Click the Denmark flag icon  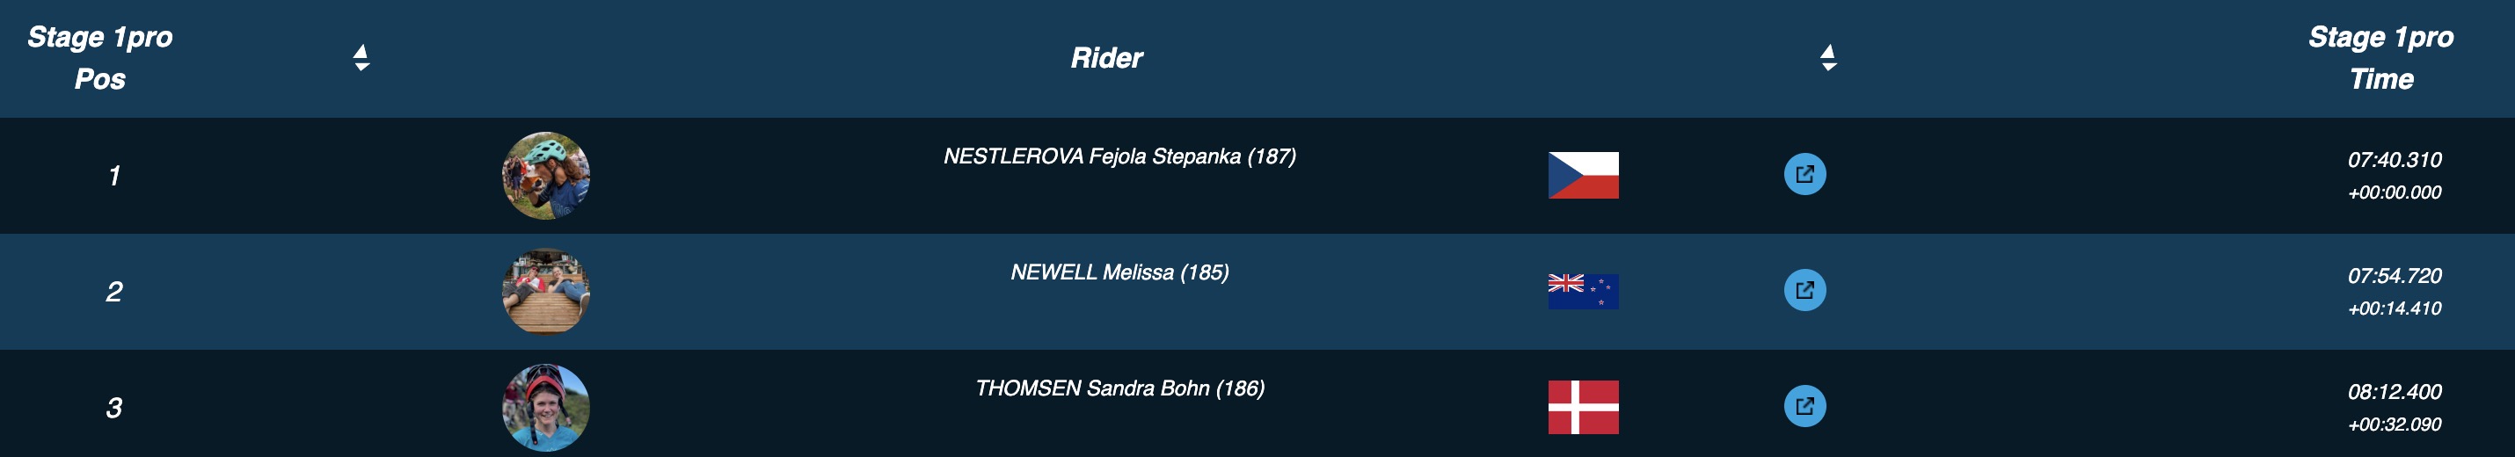point(1583,407)
